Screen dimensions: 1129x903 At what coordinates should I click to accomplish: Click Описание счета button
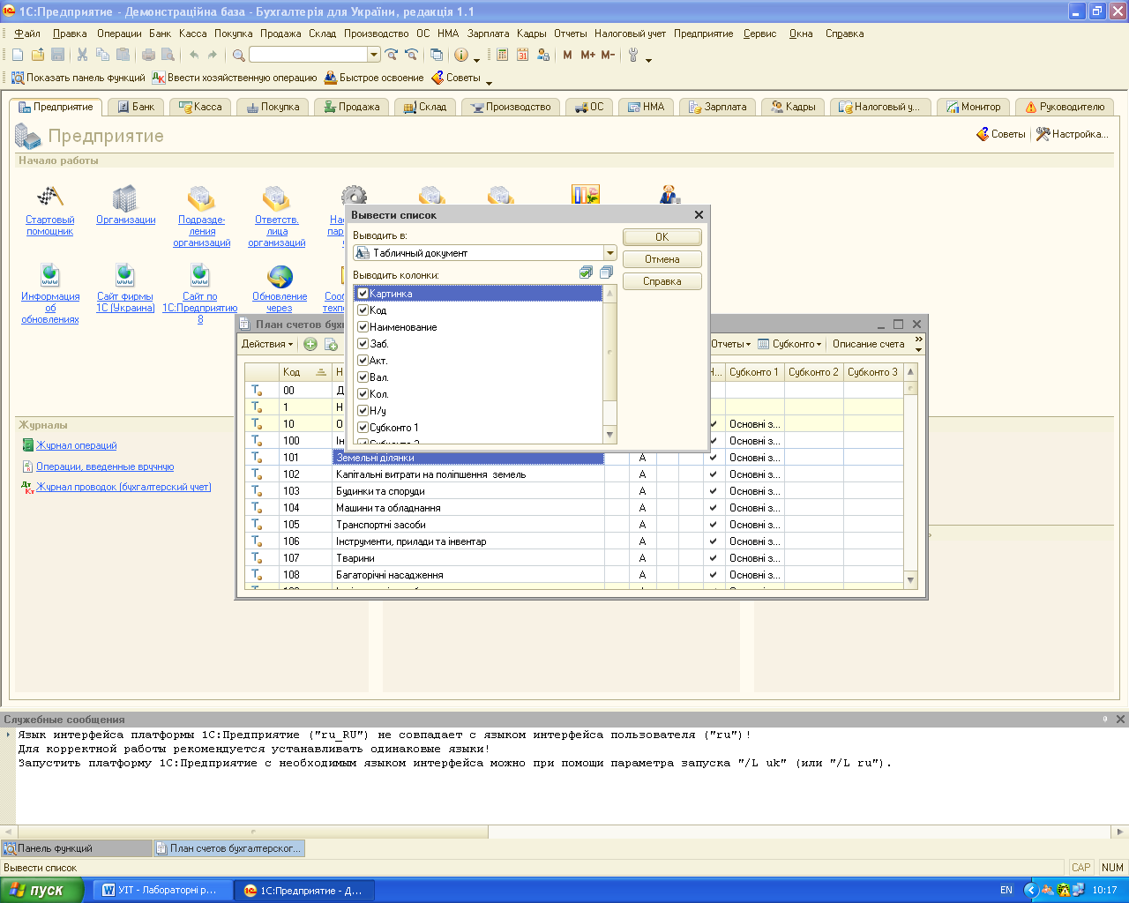click(x=868, y=344)
